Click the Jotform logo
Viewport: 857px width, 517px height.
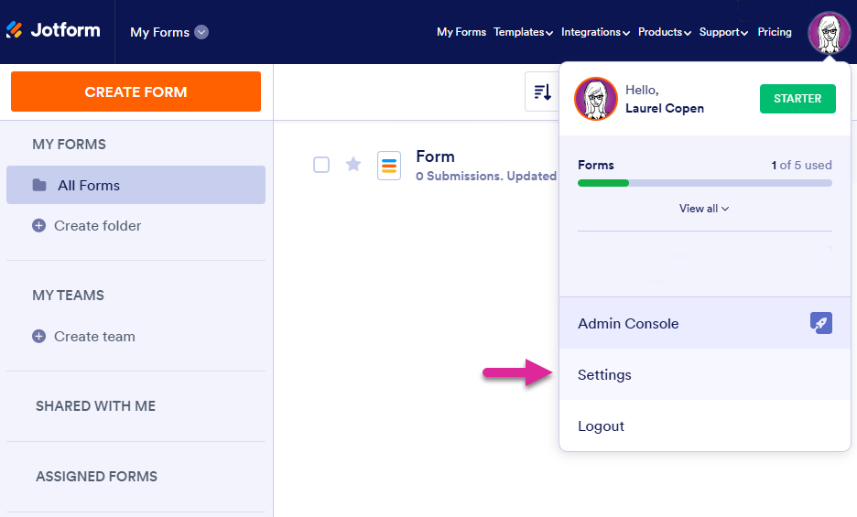coord(53,30)
